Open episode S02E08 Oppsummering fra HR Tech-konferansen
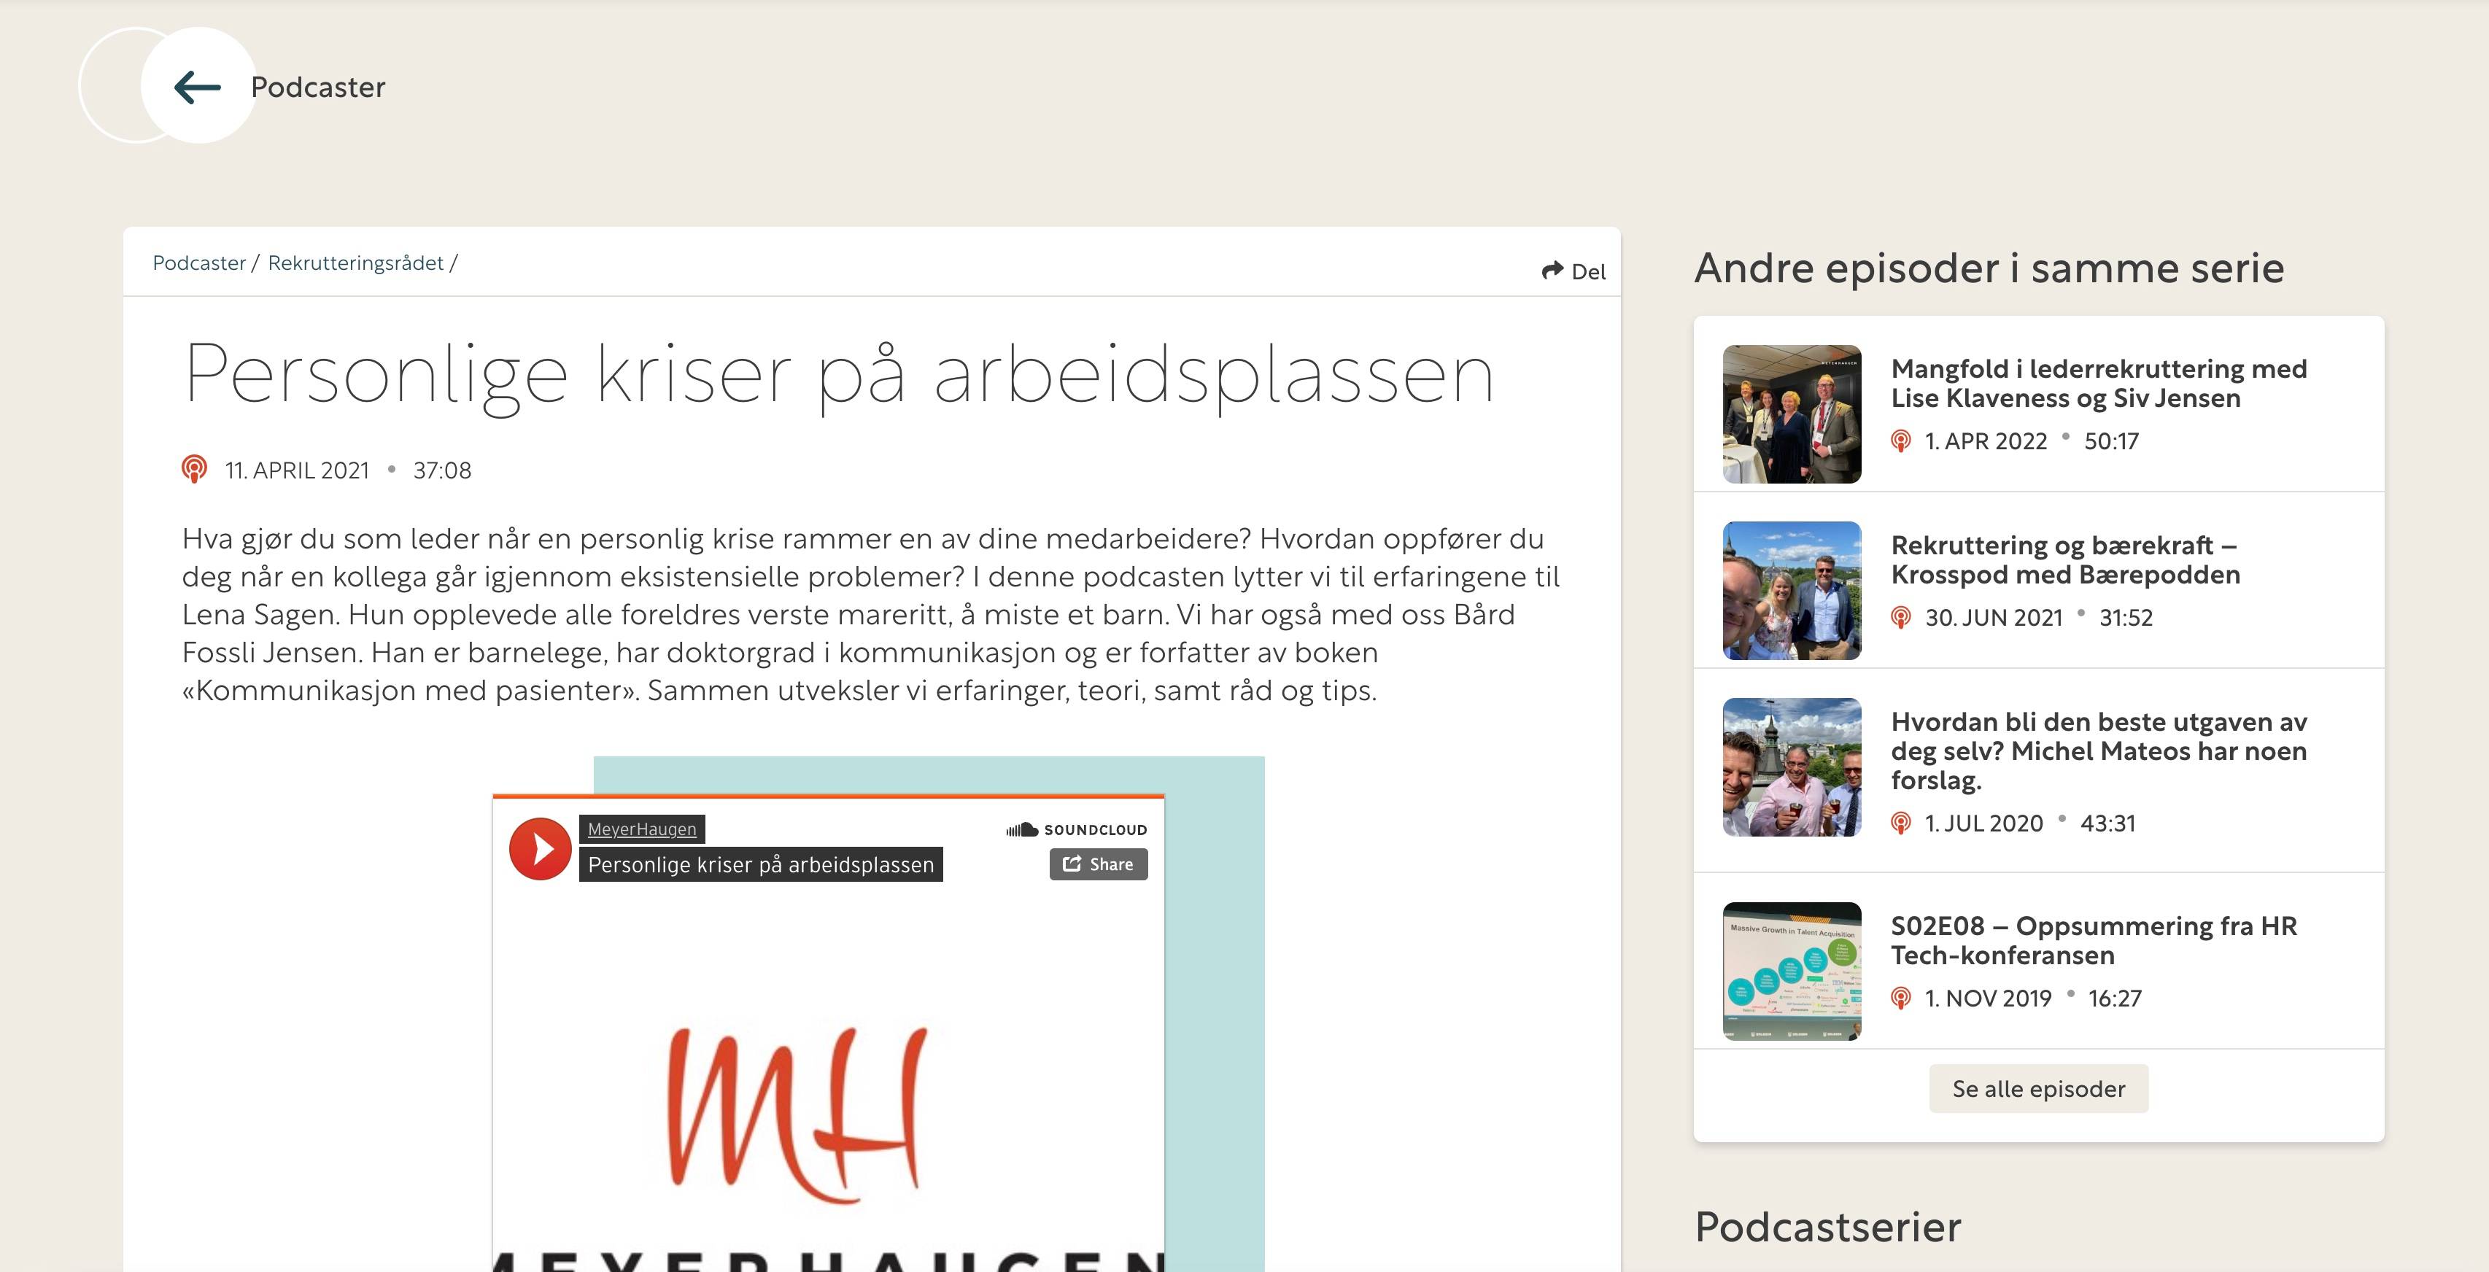This screenshot has height=1272, width=2489. (x=2094, y=941)
